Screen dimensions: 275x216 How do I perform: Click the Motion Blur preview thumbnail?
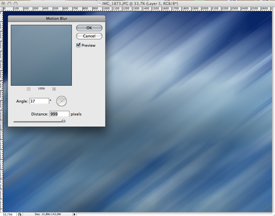click(41, 55)
